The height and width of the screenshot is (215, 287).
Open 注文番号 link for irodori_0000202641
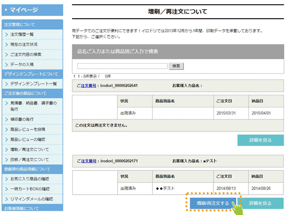(88, 86)
